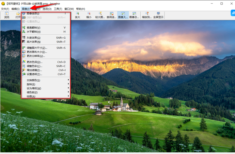Apply 灰度效果(G) grayscale effect
This screenshot has width=235, height=154.
[46, 38]
